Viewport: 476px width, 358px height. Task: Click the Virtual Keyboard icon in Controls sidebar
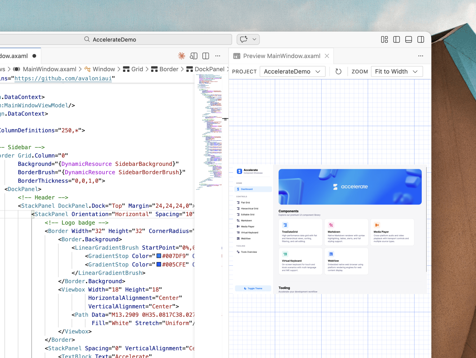[238, 232]
